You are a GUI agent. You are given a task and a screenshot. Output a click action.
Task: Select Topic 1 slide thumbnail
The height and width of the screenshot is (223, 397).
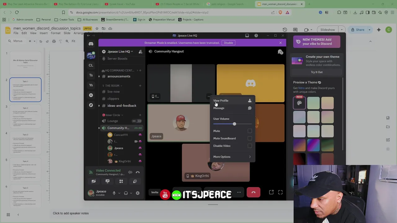pyautogui.click(x=25, y=90)
